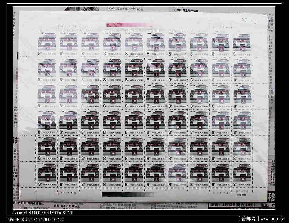Click the red registration cross at bottom-left margin
Viewport: 289px width, 223px height.
point(57,193)
